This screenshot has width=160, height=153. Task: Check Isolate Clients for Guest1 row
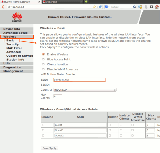[x=121, y=130]
